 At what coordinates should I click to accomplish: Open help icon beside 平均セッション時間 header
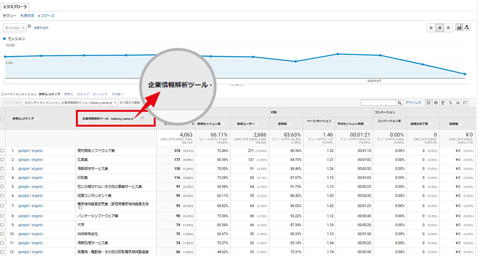point(367,123)
